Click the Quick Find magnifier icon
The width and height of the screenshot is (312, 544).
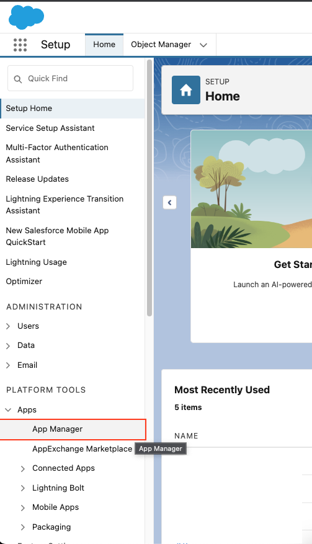[x=18, y=79]
